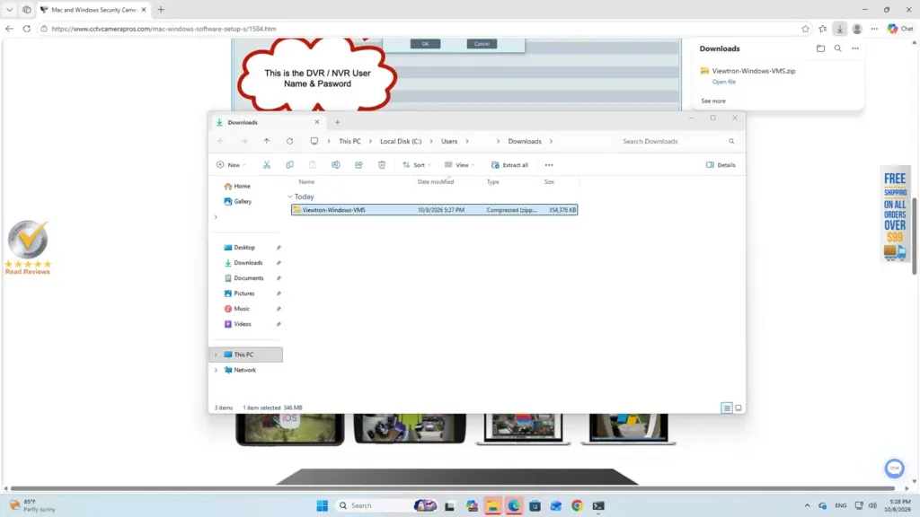Click See more in Downloads panel

coord(712,101)
